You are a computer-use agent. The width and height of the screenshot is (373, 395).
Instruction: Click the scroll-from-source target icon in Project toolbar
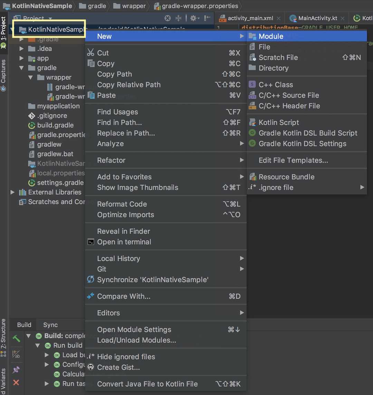pyautogui.click(x=168, y=18)
